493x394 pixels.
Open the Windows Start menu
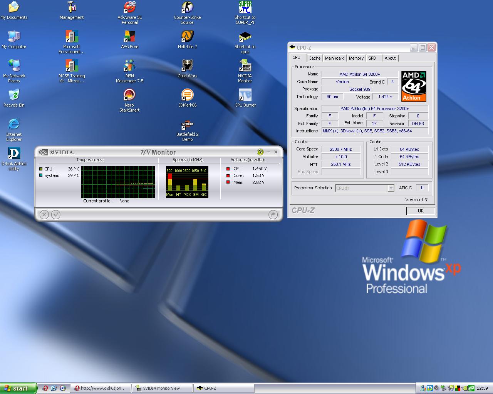(x=18, y=388)
